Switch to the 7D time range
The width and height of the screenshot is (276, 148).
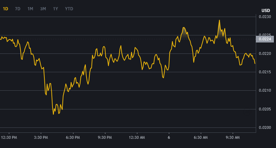point(18,9)
